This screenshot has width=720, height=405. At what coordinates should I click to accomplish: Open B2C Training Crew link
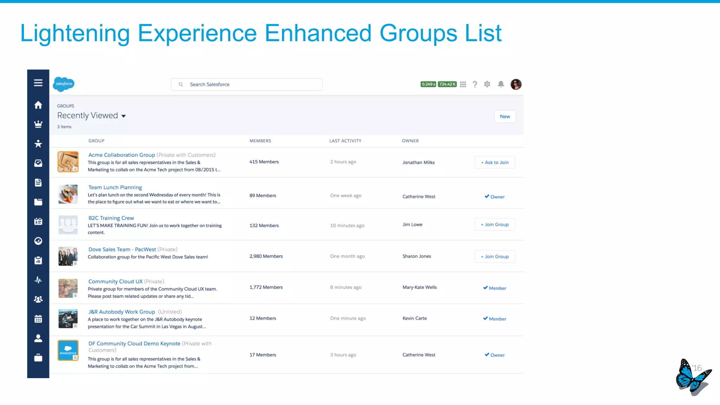pyautogui.click(x=111, y=218)
